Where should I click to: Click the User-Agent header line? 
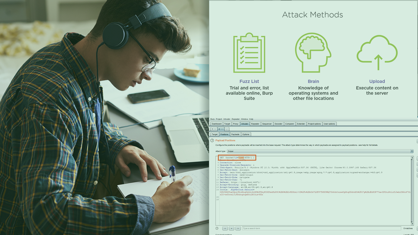tap(298, 167)
